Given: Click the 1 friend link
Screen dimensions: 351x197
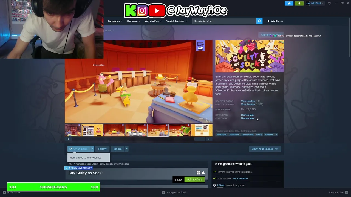Looking at the screenshot, I should (x=221, y=186).
